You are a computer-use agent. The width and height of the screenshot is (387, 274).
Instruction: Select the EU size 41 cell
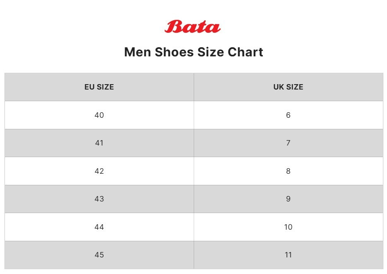tap(99, 143)
